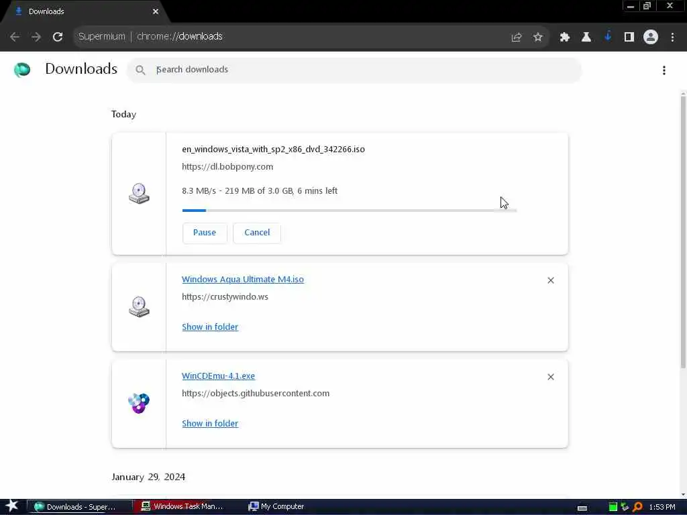The width and height of the screenshot is (687, 515).
Task: Click the orange search tray icon
Action: point(638,507)
